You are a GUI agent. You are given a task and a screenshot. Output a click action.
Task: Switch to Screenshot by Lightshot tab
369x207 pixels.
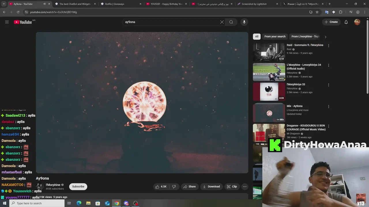point(258,4)
